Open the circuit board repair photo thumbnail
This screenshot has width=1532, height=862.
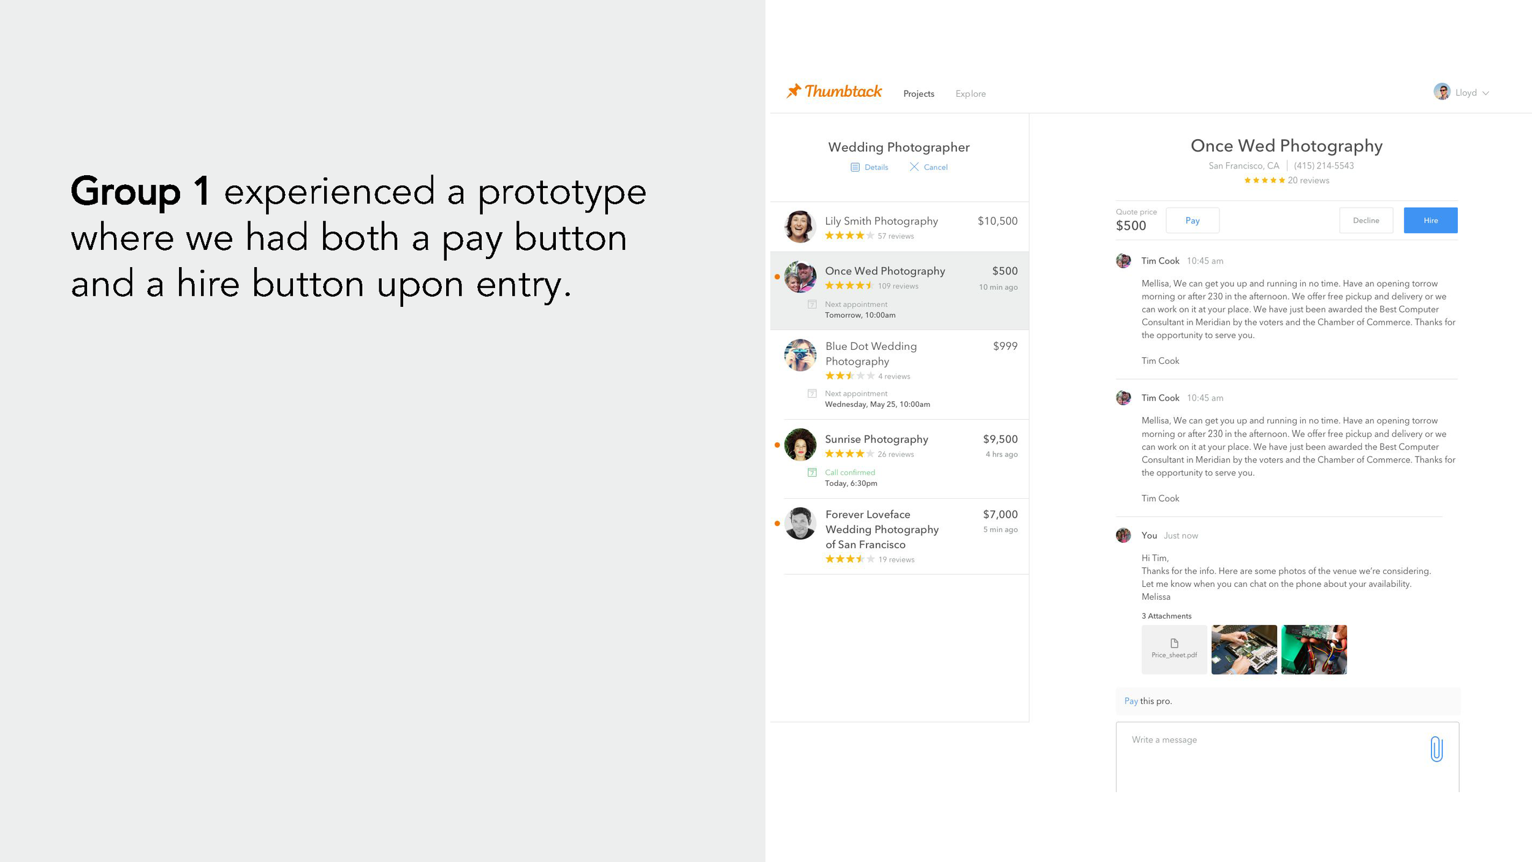pos(1244,649)
